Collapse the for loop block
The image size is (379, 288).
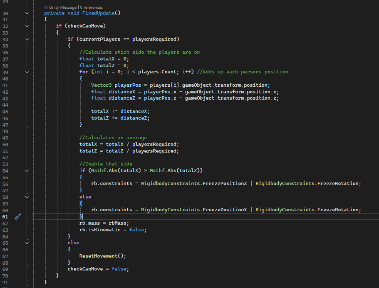[x=27, y=72]
